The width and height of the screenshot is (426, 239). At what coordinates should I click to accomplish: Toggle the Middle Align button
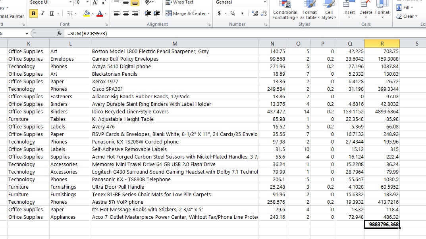(126, 2)
